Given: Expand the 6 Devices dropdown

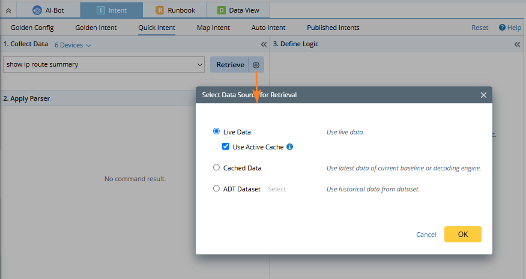Looking at the screenshot, I should pyautogui.click(x=73, y=45).
